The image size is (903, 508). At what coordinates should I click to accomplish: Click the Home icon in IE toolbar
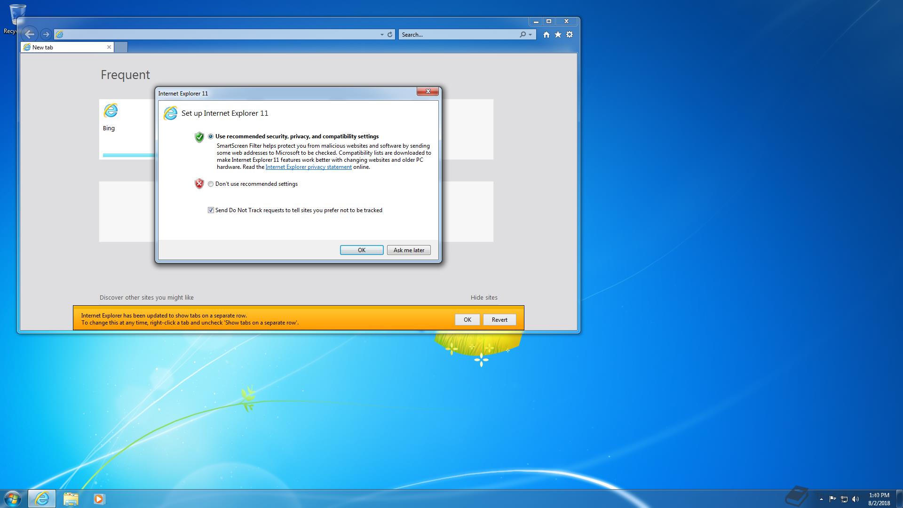point(547,34)
